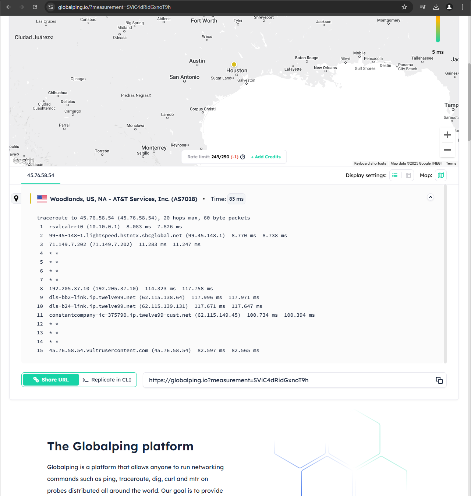
Task: Click hop 10 dls-b24-link.ip.twelve99.net line
Action: coord(150,306)
